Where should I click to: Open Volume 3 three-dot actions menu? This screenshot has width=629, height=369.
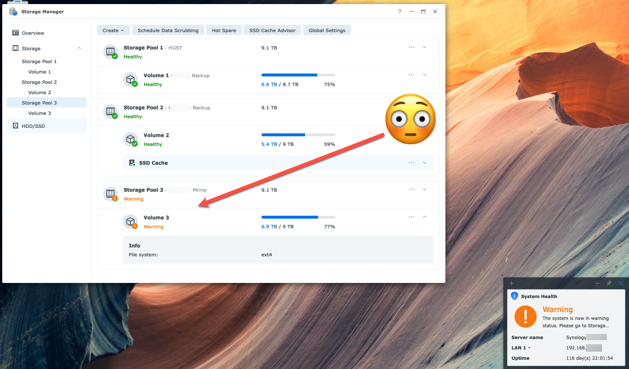click(x=411, y=217)
